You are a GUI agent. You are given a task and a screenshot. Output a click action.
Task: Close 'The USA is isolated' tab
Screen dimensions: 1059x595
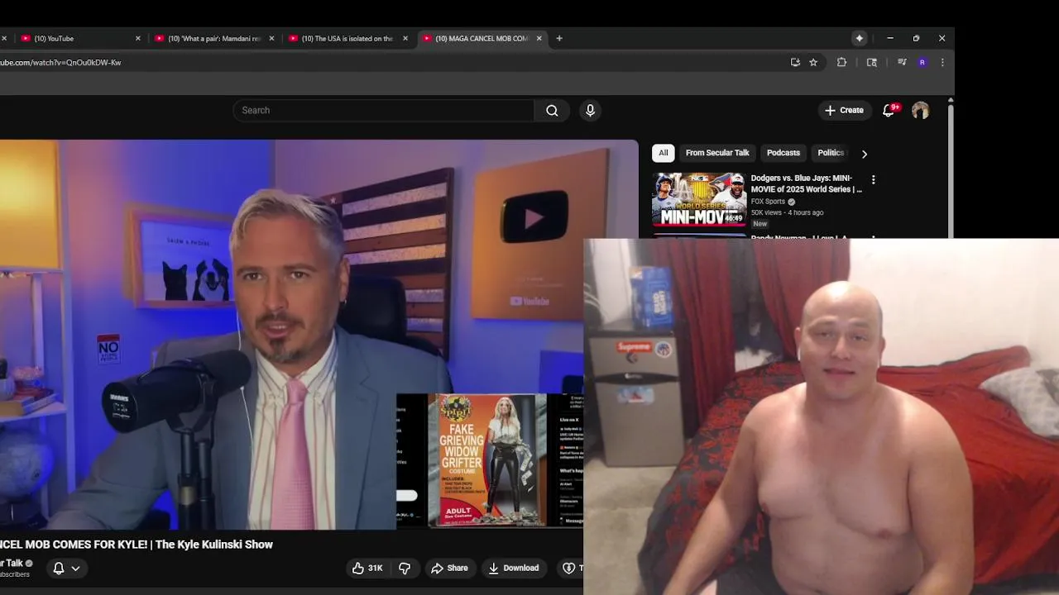pyautogui.click(x=405, y=38)
